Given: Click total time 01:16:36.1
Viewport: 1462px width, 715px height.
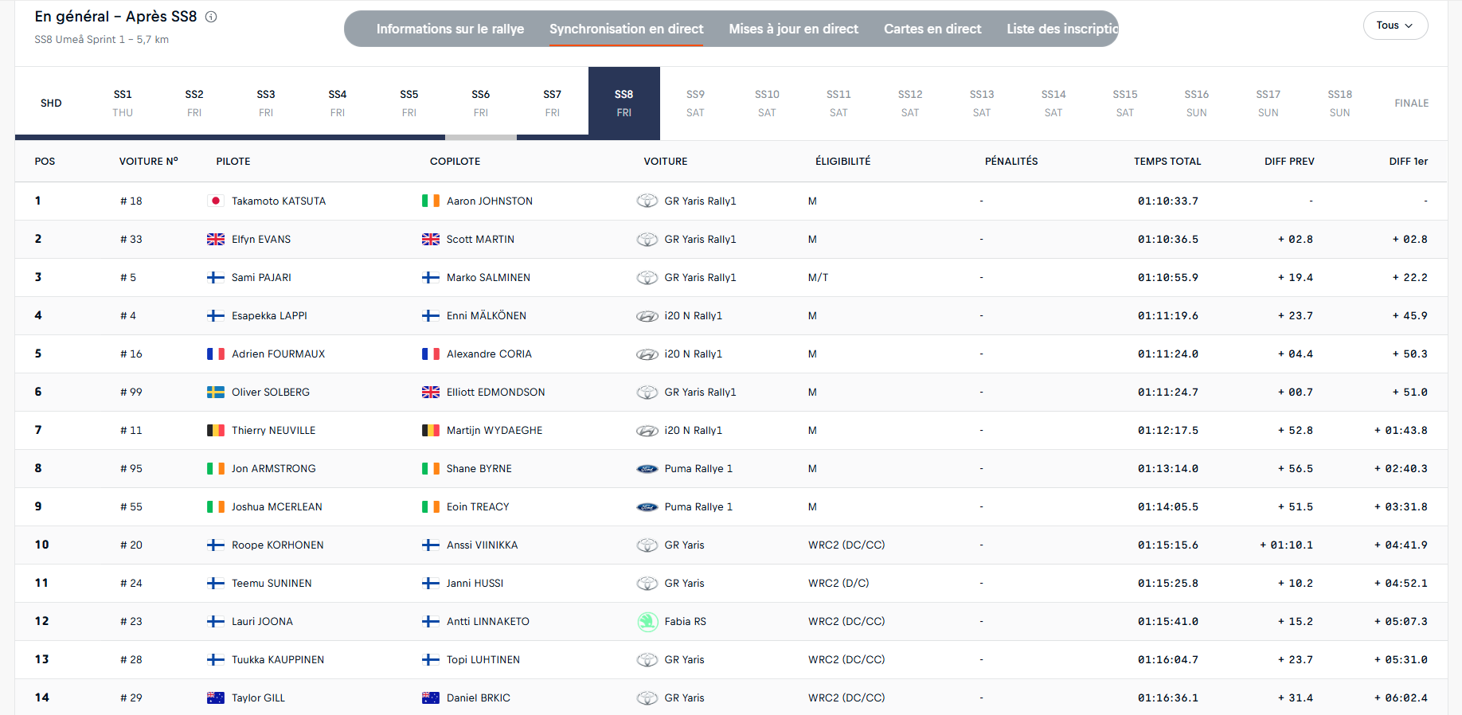Looking at the screenshot, I should pos(1168,697).
